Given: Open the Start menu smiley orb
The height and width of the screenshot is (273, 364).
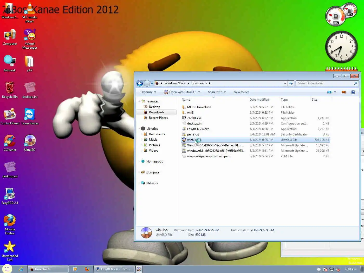Looking at the screenshot, I should 7,269.
